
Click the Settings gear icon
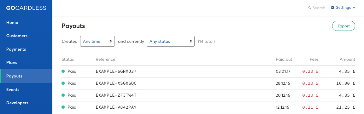(x=333, y=8)
